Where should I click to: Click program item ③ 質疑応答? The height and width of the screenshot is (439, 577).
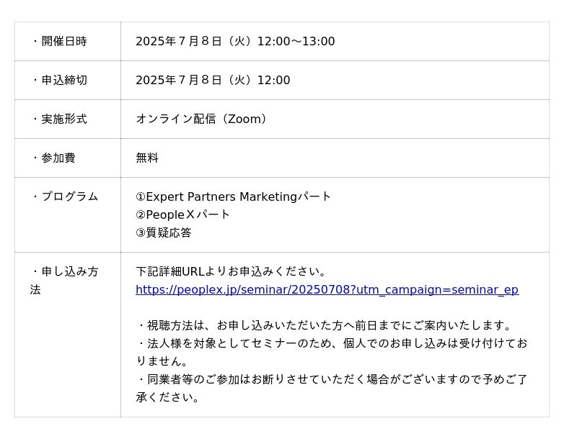tap(164, 233)
